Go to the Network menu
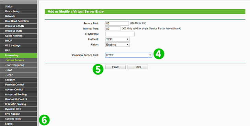Viewport: 250px width, 126px height. tap(19, 16)
